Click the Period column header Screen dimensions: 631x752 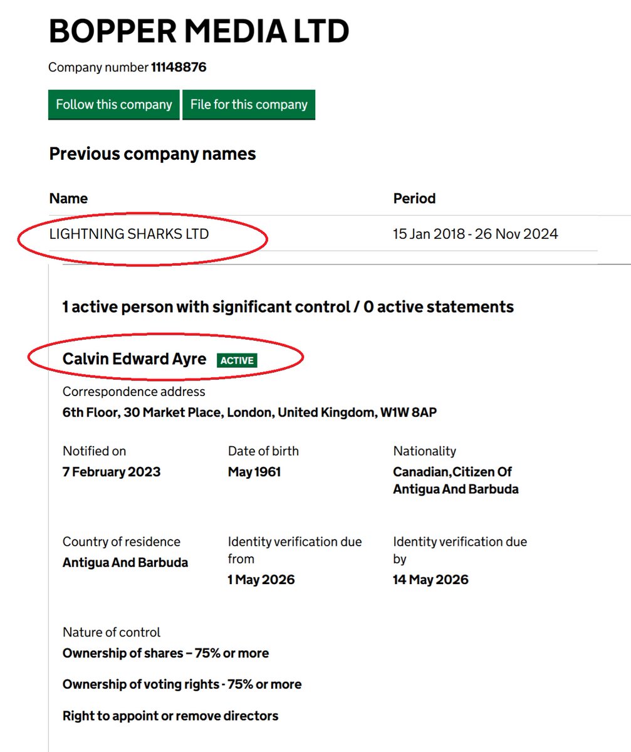click(x=414, y=199)
